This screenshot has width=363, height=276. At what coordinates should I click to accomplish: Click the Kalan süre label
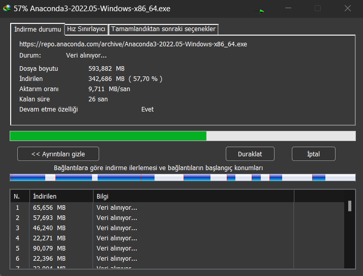(35, 99)
